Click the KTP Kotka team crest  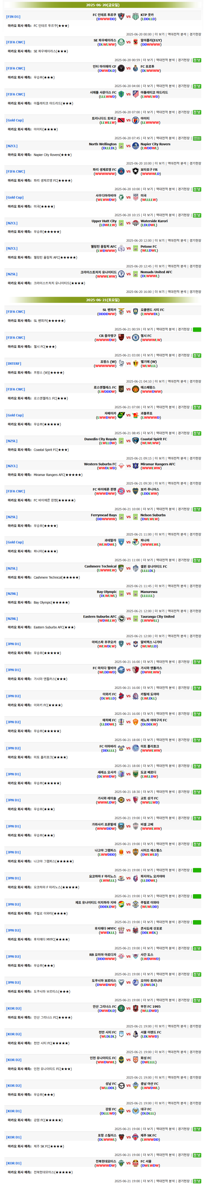[x=136, y=17]
